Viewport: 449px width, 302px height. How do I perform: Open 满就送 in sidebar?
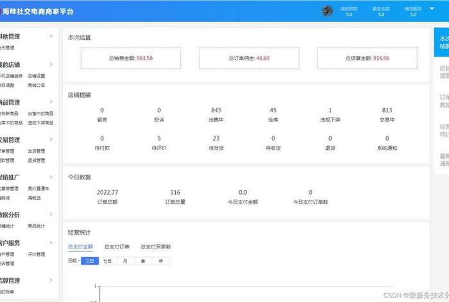pos(34,198)
